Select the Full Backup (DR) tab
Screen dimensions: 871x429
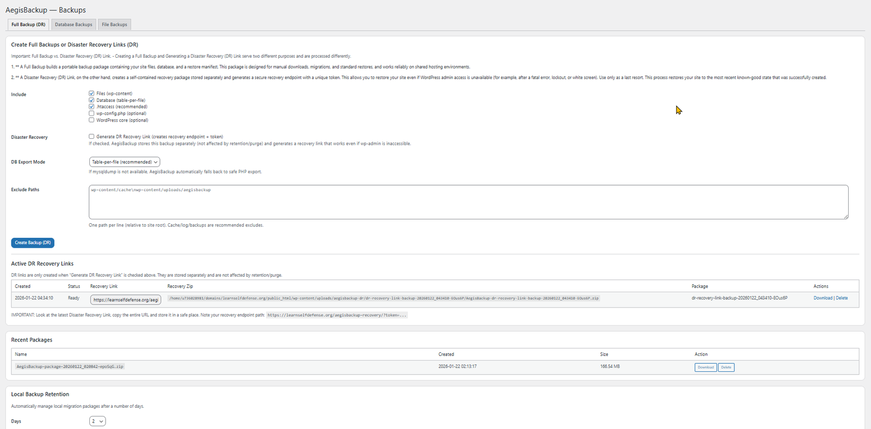28,24
